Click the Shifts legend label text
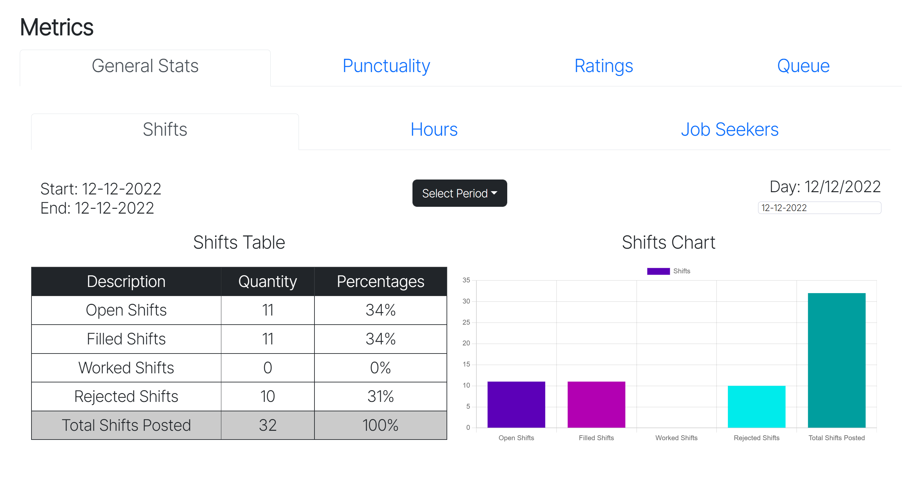Image resolution: width=921 pixels, height=497 pixels. pyautogui.click(x=682, y=271)
